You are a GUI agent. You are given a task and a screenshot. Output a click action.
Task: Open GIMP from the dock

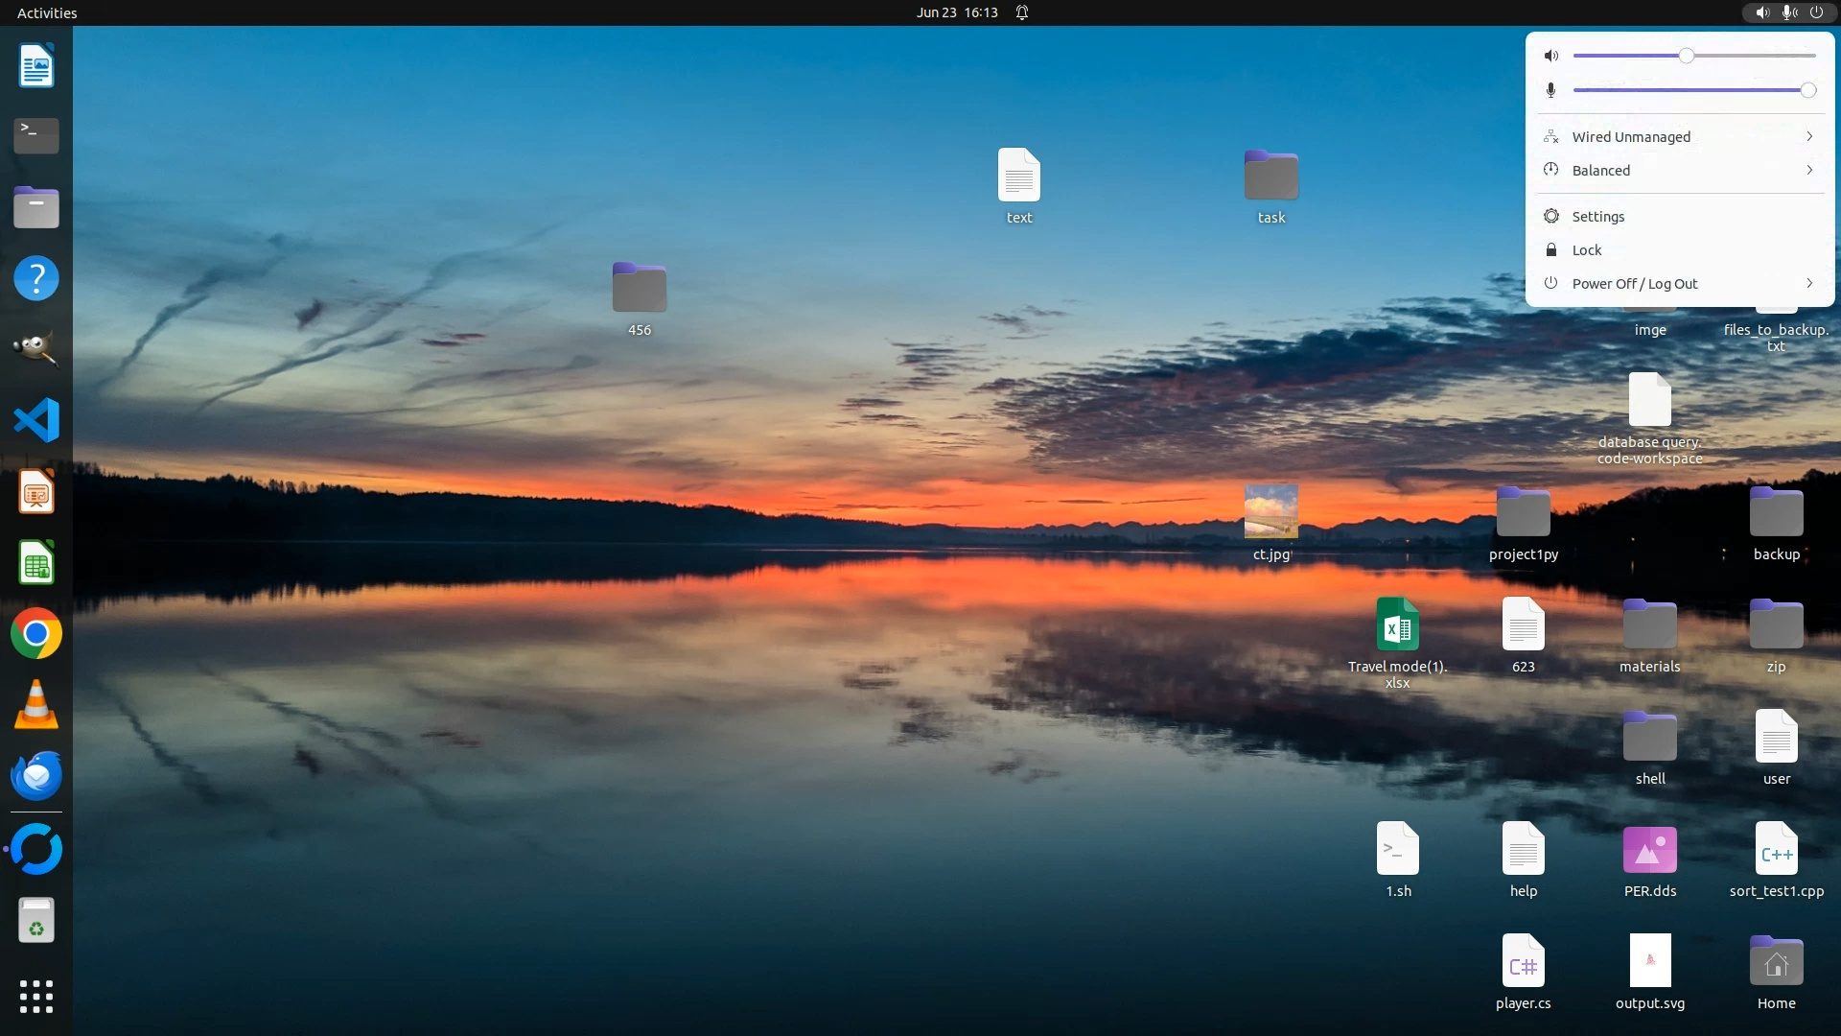pyautogui.click(x=36, y=349)
